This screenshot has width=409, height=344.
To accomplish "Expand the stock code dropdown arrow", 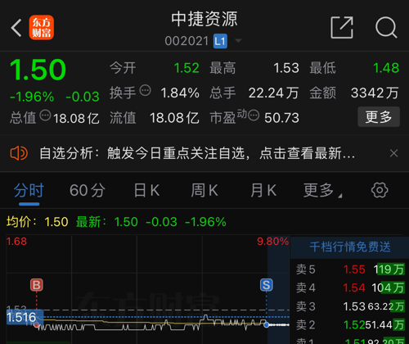I will [238, 41].
